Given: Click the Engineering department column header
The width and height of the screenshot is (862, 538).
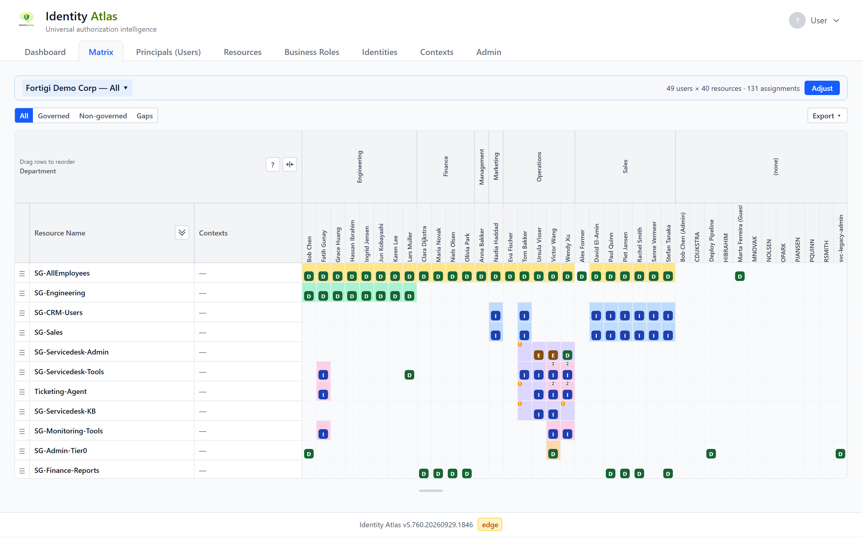Looking at the screenshot, I should tap(359, 167).
